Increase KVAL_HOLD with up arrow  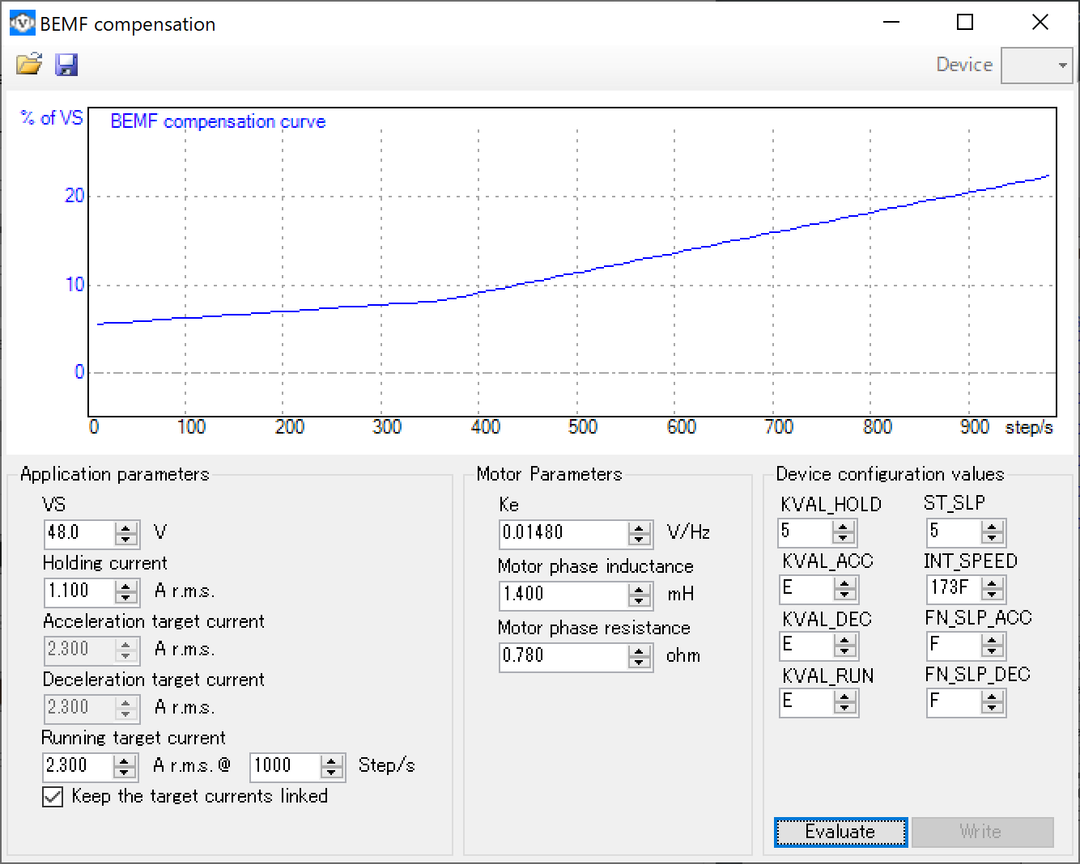tap(844, 527)
